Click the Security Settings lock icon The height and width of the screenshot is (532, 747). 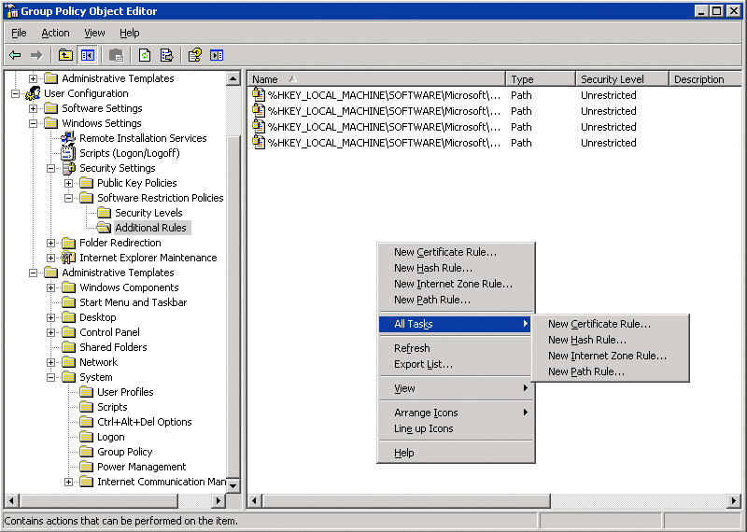click(69, 168)
